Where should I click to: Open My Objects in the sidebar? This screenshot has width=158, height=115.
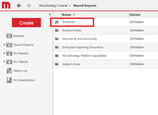21,62
